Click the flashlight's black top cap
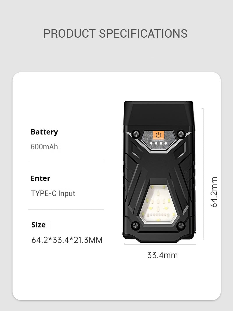233x311 pixels. coord(159,113)
